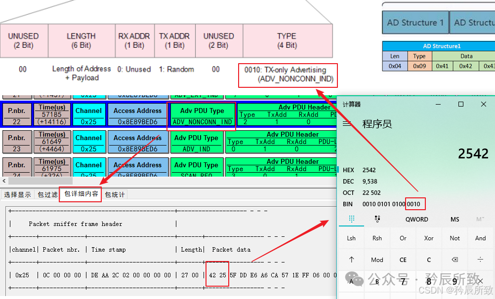Viewport: 495px width, 299px height.
Task: Click the Adv PDU Header cell of packet 22
Action: 288,115
